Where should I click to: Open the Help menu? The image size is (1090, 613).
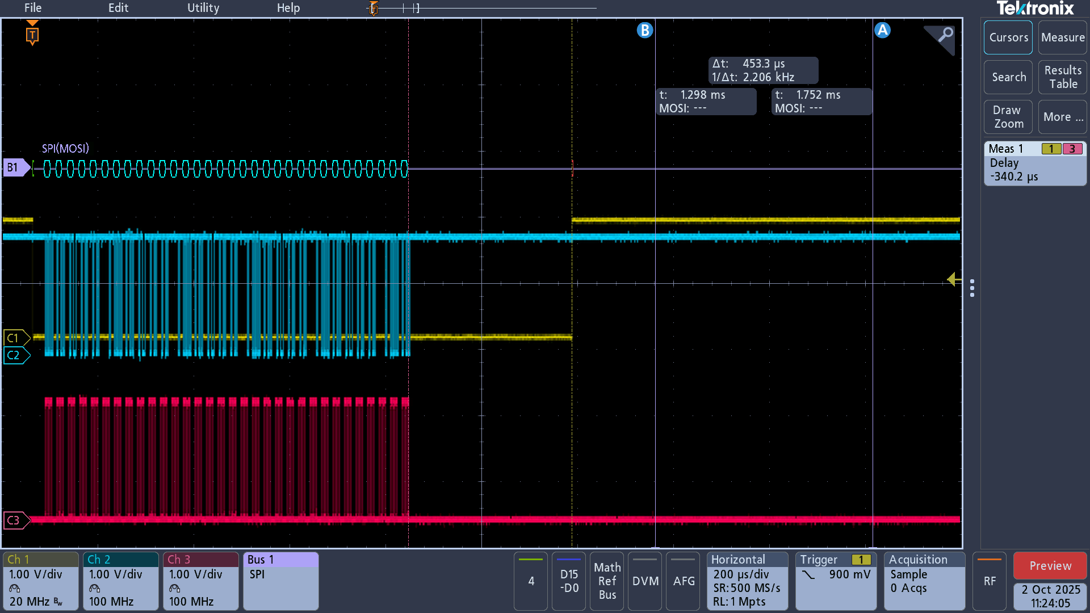pyautogui.click(x=288, y=8)
